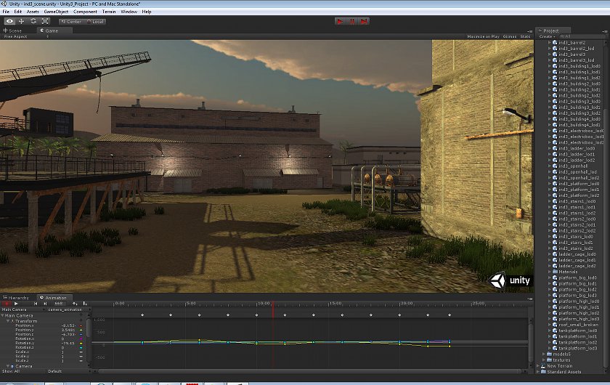Image resolution: width=610 pixels, height=385 pixels.
Task: Select the platform_big_lod0 prefab icon
Action: pos(555,278)
